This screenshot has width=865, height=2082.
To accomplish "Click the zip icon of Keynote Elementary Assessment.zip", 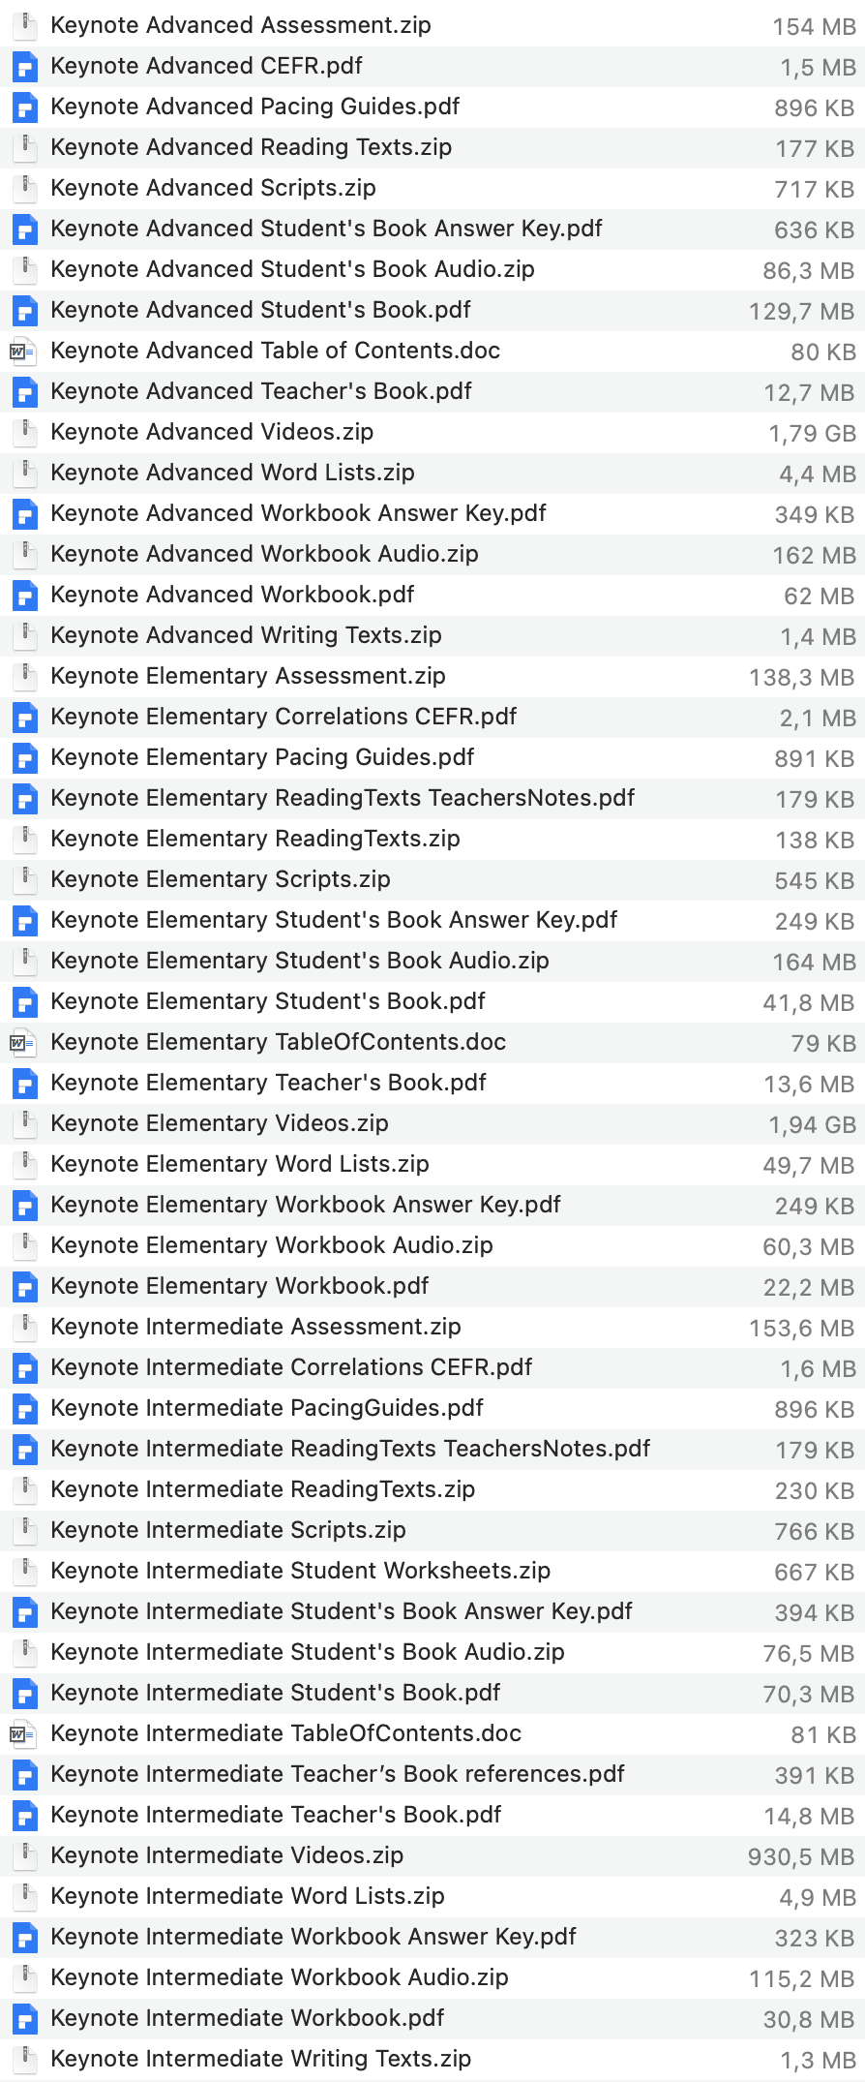I will (24, 676).
